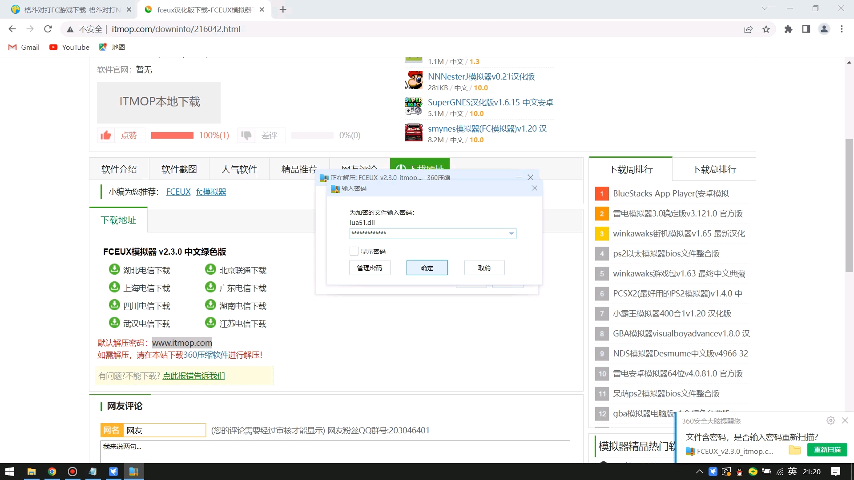Switch to the 软件截图 tab
Screen dimensions: 854x480
point(179,169)
